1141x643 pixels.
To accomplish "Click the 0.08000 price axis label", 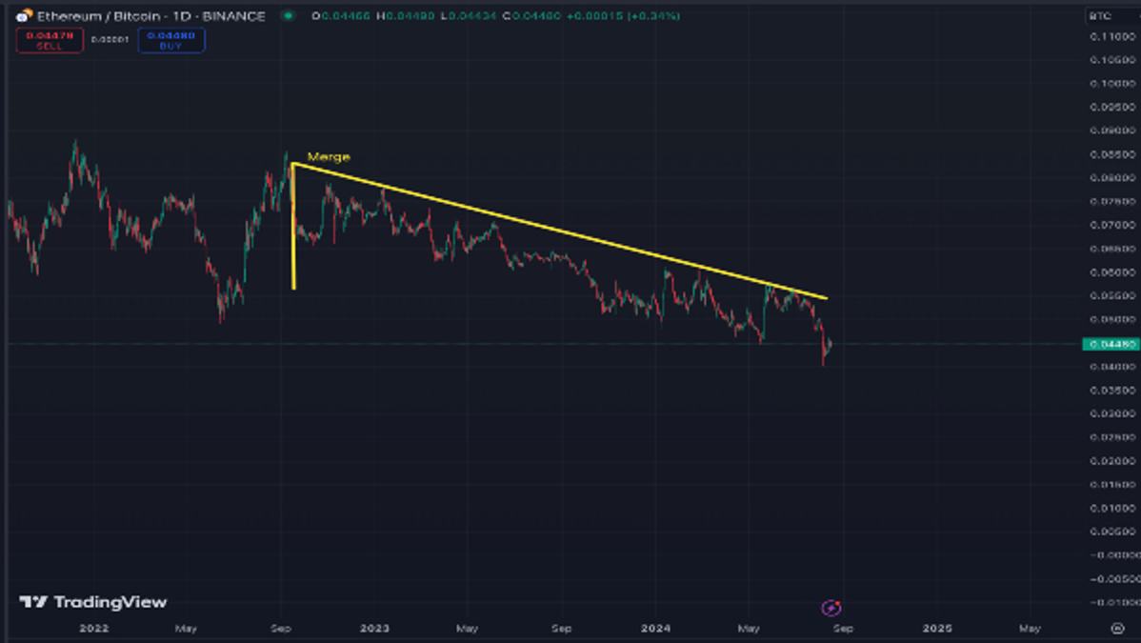I will pyautogui.click(x=1112, y=178).
